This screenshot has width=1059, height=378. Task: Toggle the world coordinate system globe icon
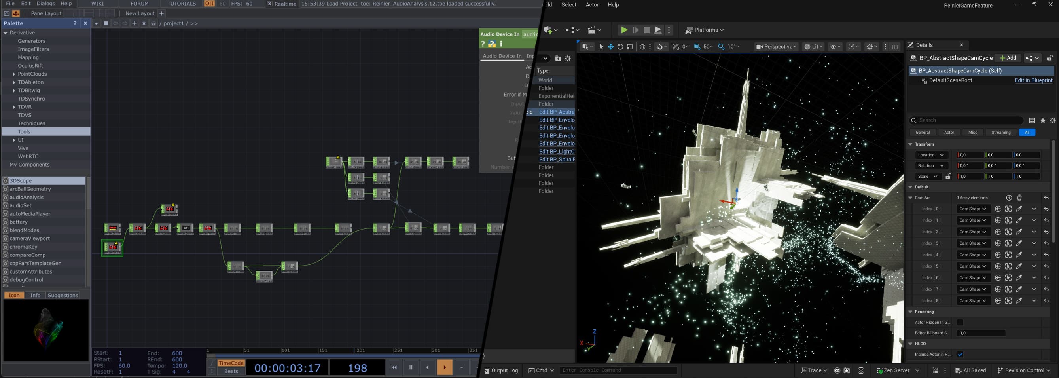tap(642, 47)
